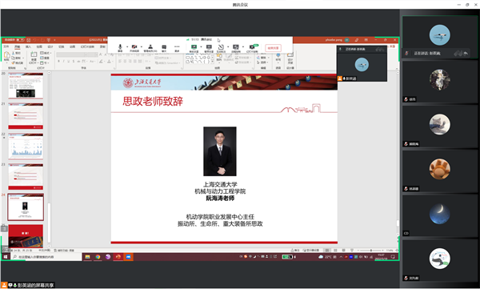Screen dimensions: 480x289
Task: Mute microphone in Tencent Meeting toolbar
Action: coord(120,47)
